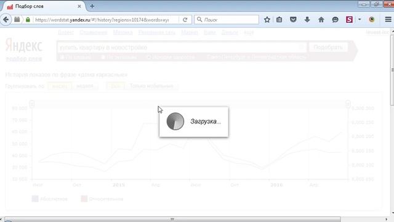Select the Подбор слов browser tab

[x=44, y=6]
